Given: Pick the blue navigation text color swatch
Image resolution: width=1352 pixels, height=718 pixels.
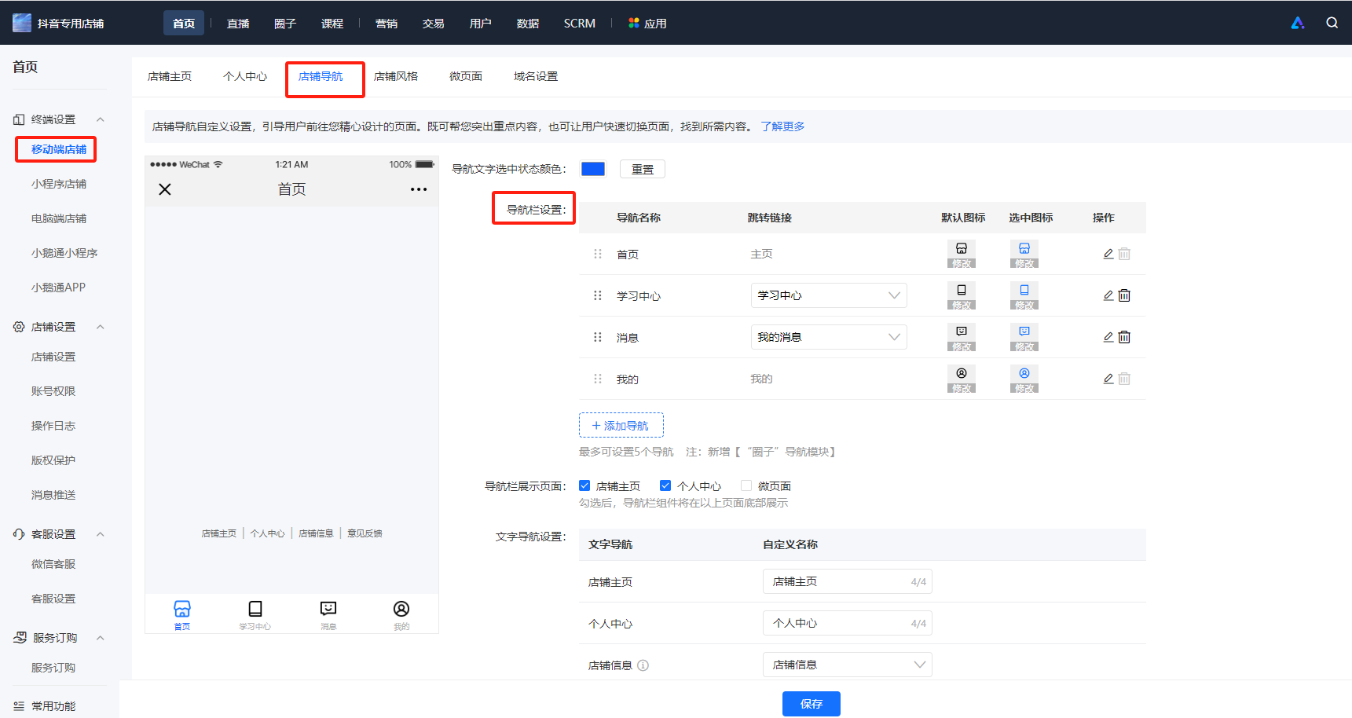Looking at the screenshot, I should pyautogui.click(x=593, y=169).
